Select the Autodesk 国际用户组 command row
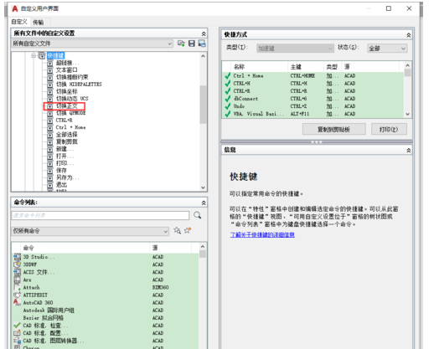 tap(106, 310)
